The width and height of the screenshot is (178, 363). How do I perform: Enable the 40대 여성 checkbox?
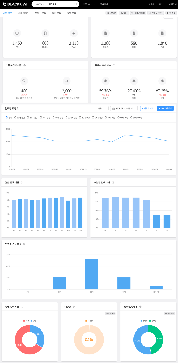coord(119,117)
